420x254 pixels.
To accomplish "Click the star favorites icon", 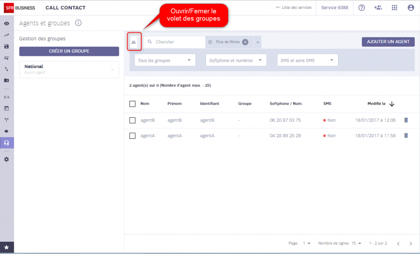I will [7, 247].
